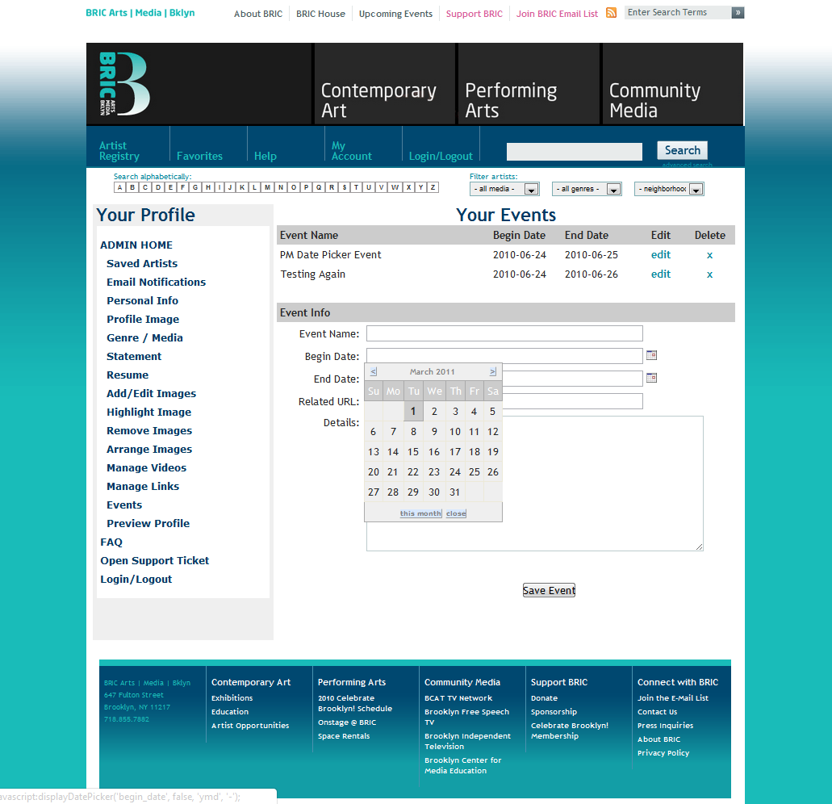Open the End Date calendar icon

tap(652, 378)
